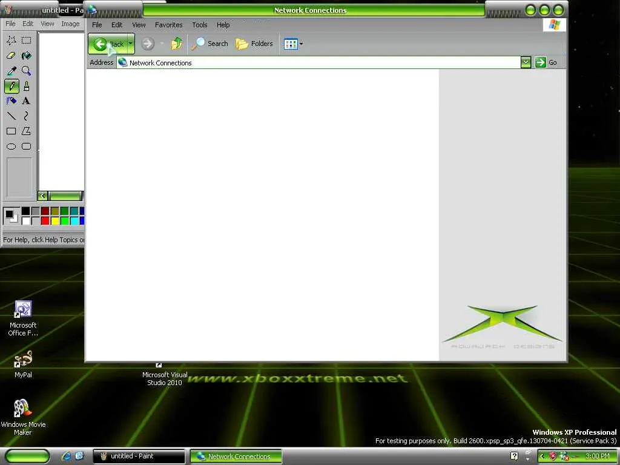The width and height of the screenshot is (620, 465).
Task: Pick the dark red color in the palette
Action: [x=45, y=211]
